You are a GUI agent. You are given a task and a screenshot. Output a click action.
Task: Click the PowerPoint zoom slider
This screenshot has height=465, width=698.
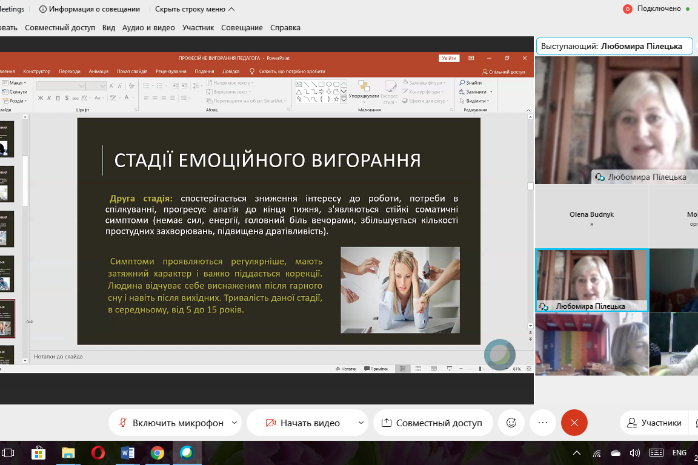click(480, 369)
